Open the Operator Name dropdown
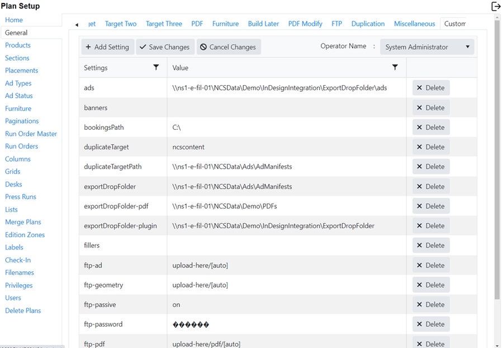Screen dimensions: 503x348 coord(427,47)
